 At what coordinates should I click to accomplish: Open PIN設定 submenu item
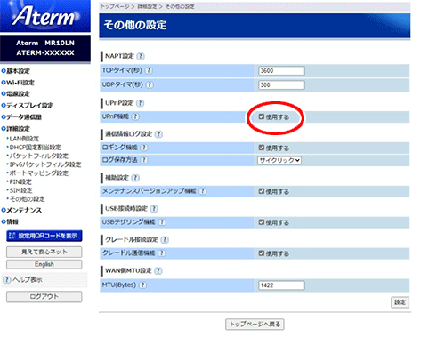click(20, 181)
